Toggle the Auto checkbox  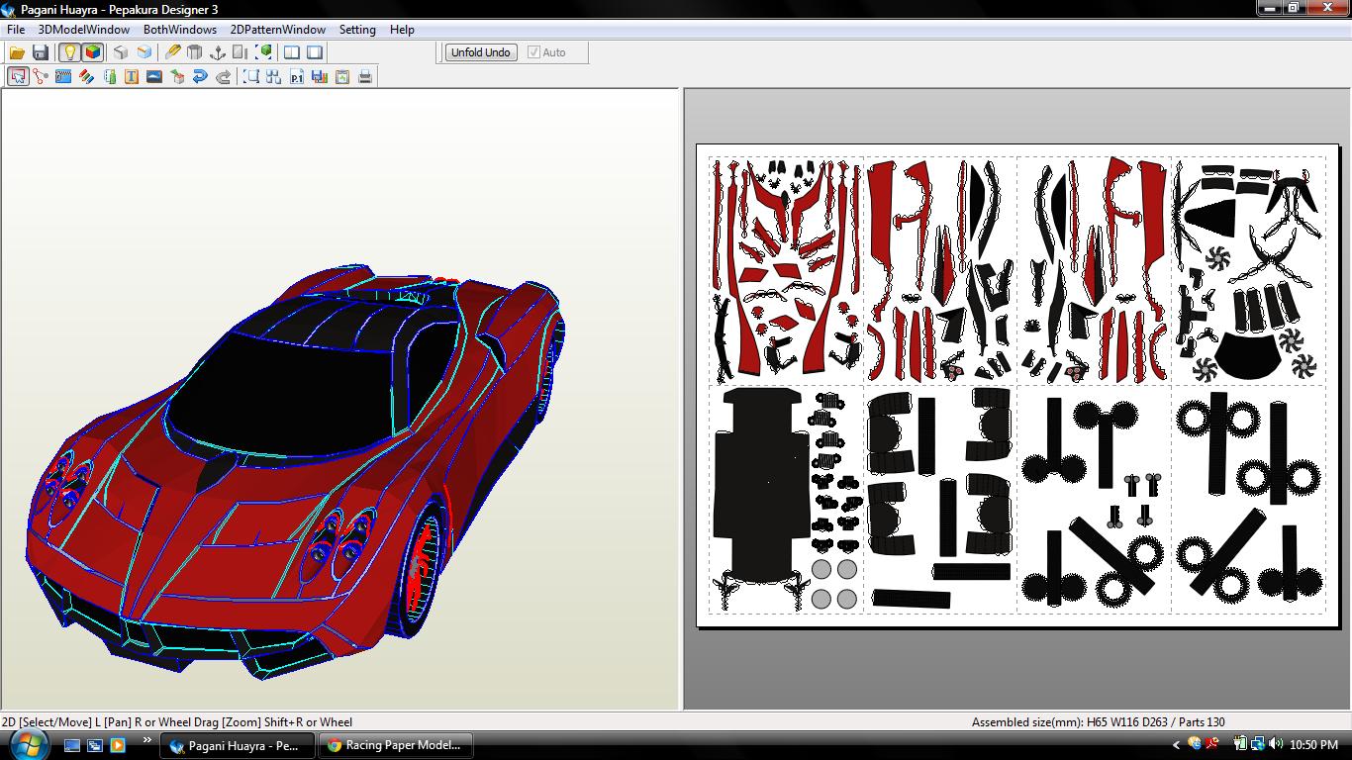(x=534, y=52)
